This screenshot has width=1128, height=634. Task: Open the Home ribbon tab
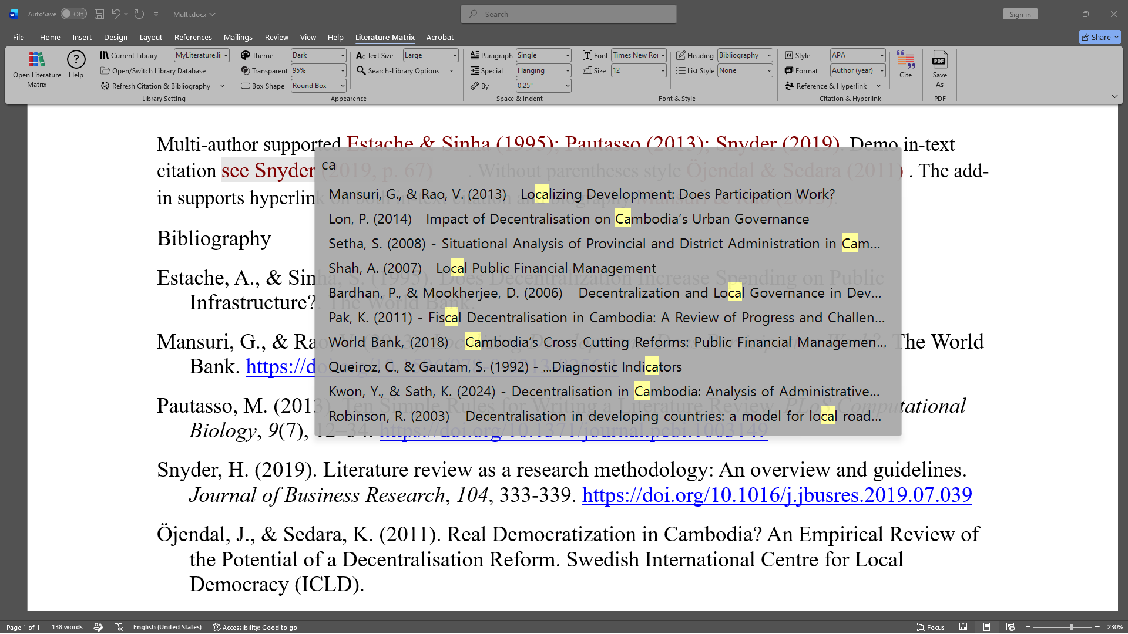(x=50, y=37)
